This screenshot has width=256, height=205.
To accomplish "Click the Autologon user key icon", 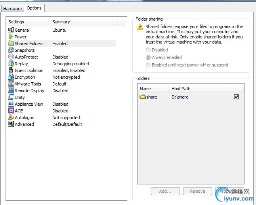I will coord(11,117).
